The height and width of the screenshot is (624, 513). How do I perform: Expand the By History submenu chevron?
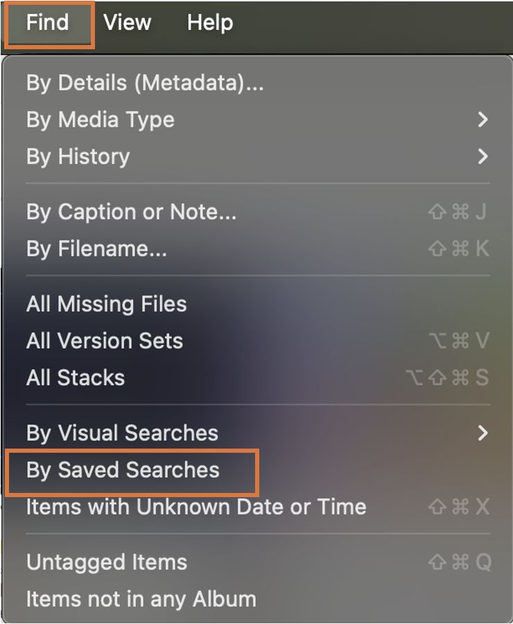pyautogui.click(x=482, y=157)
